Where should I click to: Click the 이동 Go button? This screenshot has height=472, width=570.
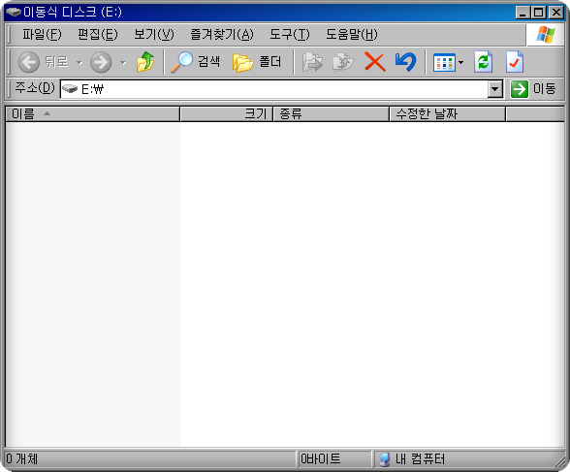(533, 89)
